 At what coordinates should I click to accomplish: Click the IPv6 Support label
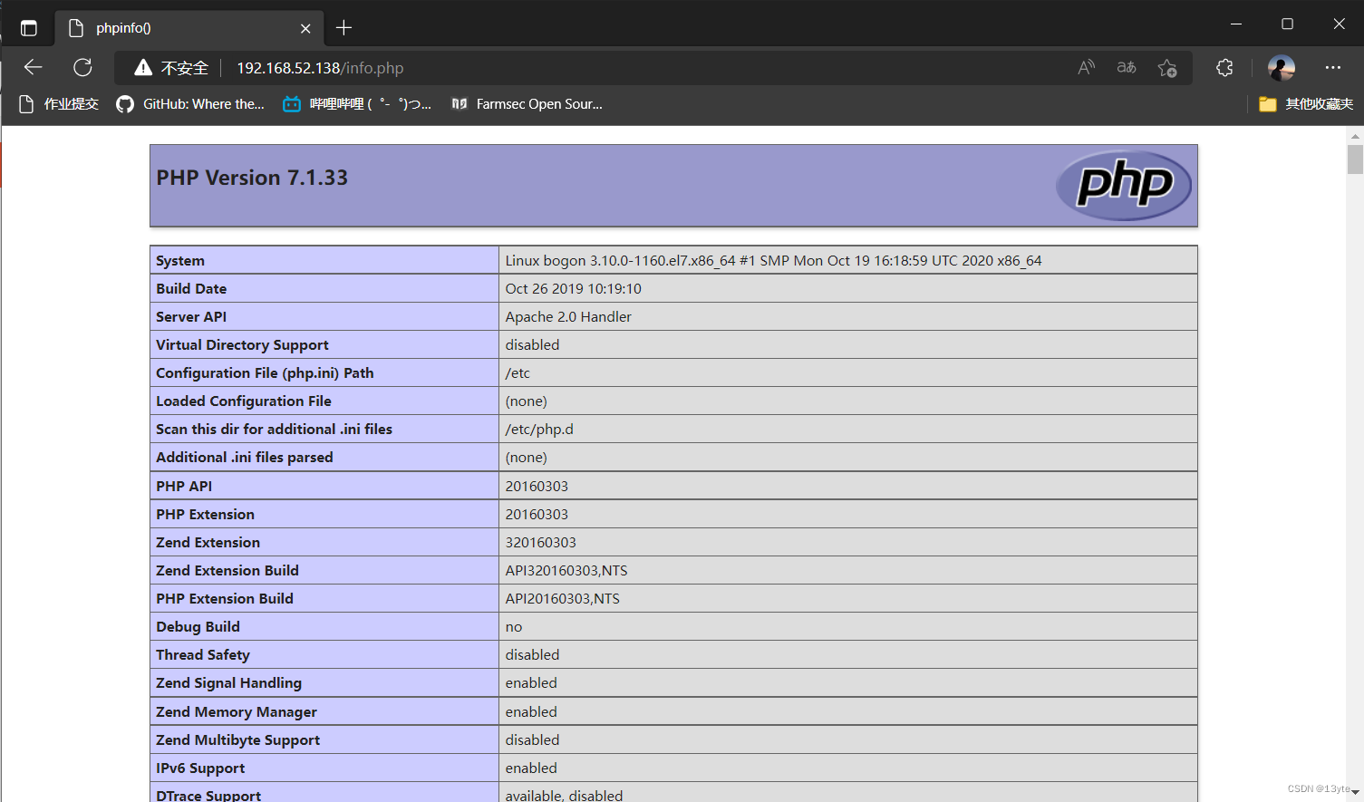pyautogui.click(x=200, y=768)
